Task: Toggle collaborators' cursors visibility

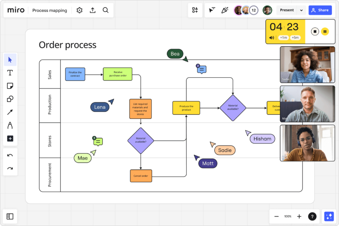Action: click(x=212, y=10)
